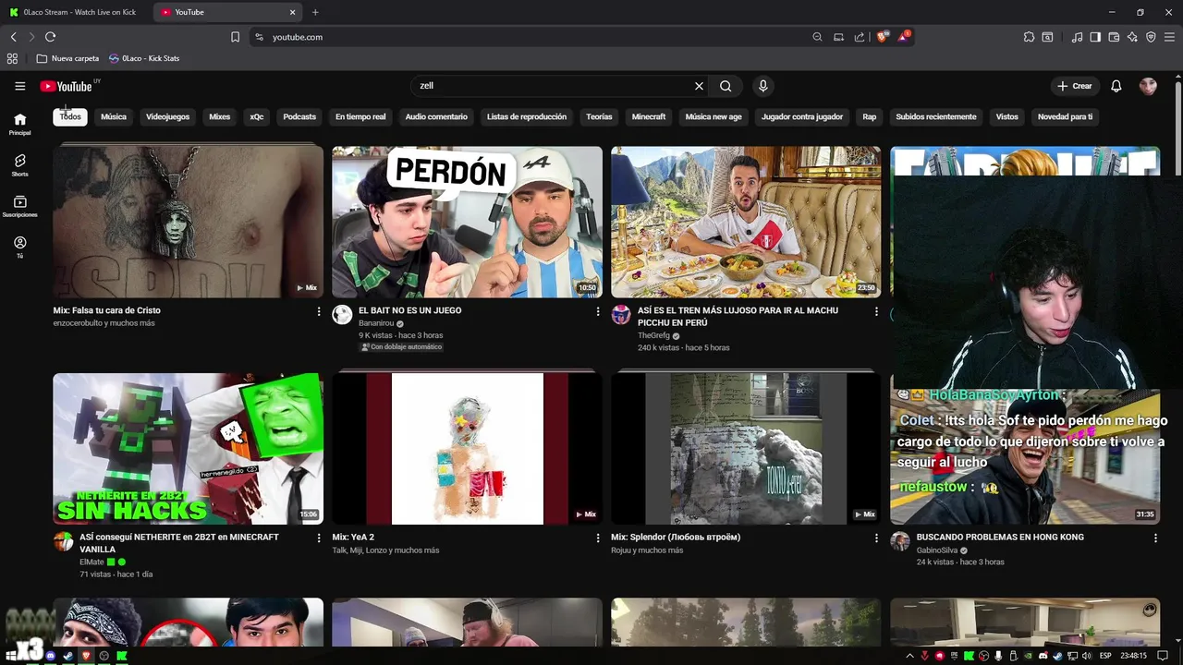1183x665 pixels.
Task: Open the account avatar menu
Action: pos(1148,86)
